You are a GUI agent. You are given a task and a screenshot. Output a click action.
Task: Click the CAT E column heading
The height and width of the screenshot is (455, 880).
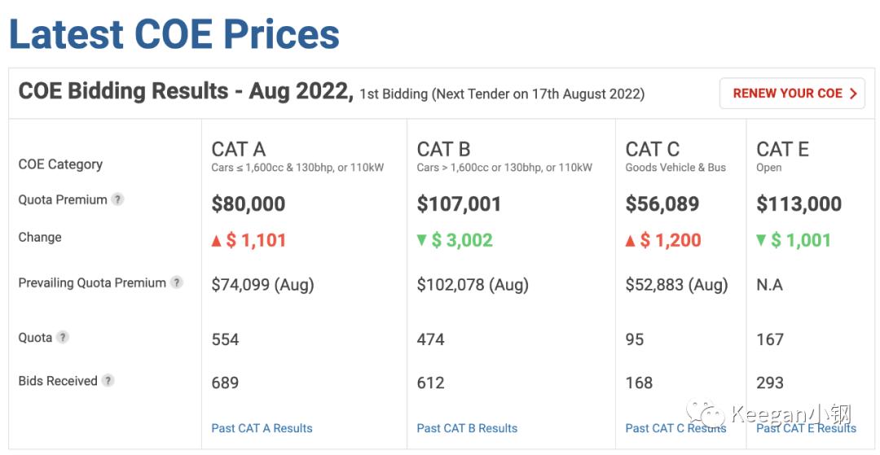[x=783, y=150]
